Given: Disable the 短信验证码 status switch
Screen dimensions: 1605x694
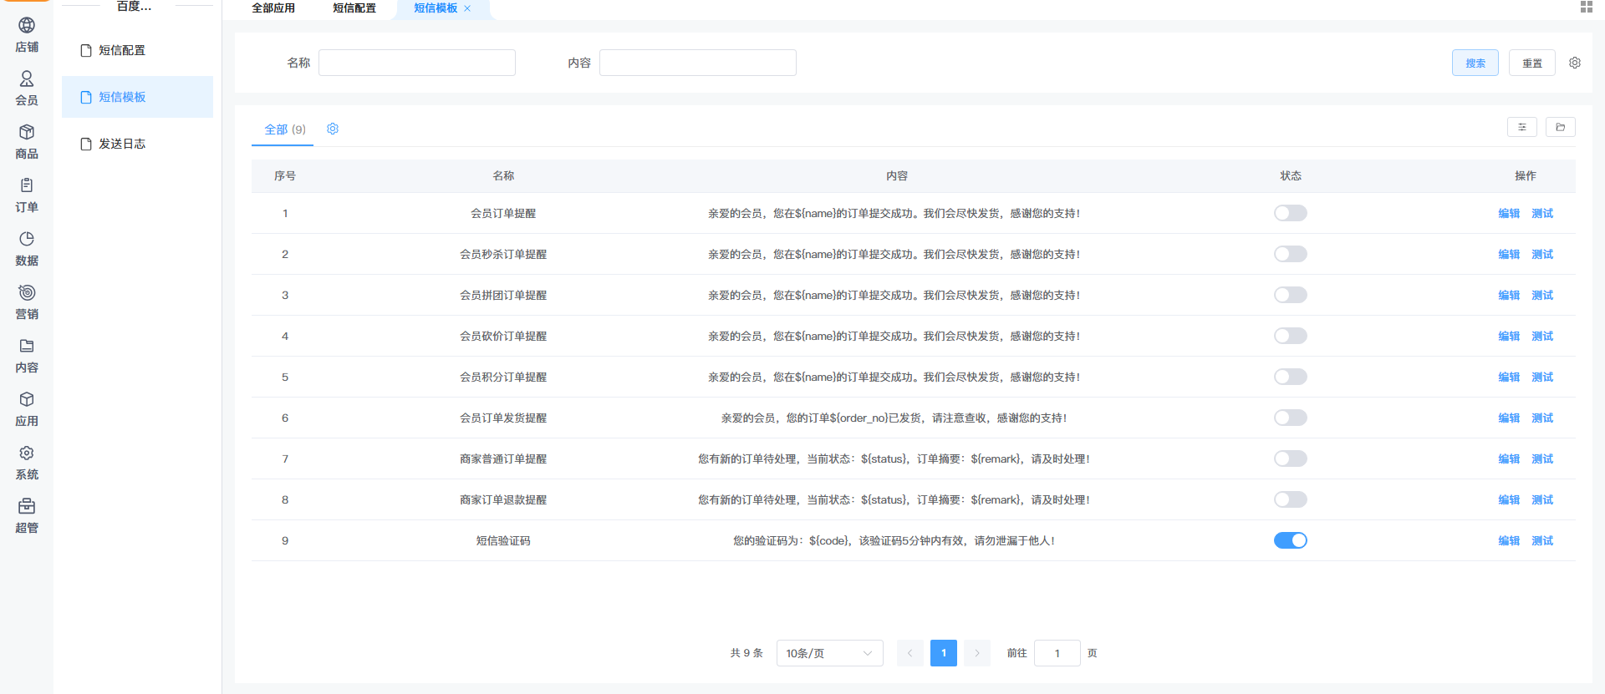Looking at the screenshot, I should tap(1291, 540).
